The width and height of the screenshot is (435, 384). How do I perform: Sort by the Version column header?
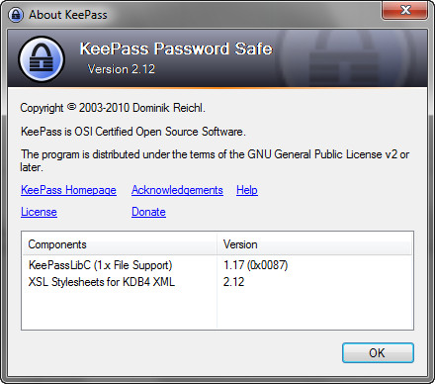[x=314, y=244]
